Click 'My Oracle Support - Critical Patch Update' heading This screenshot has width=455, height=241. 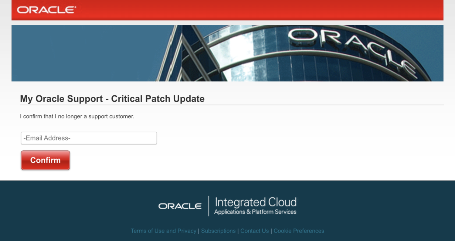click(x=112, y=99)
